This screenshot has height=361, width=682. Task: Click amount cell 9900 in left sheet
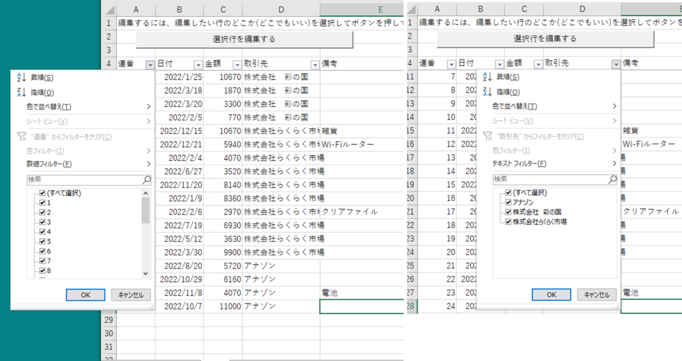pyautogui.click(x=223, y=252)
